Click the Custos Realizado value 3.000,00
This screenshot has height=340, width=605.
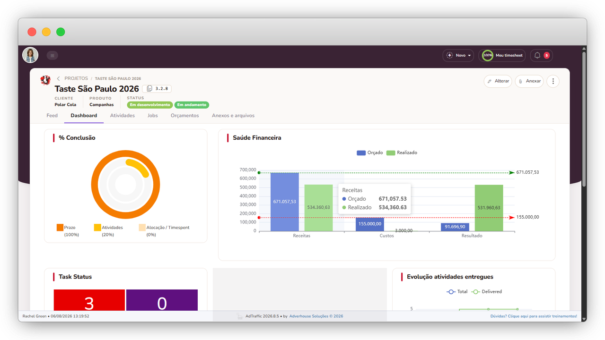[403, 230]
